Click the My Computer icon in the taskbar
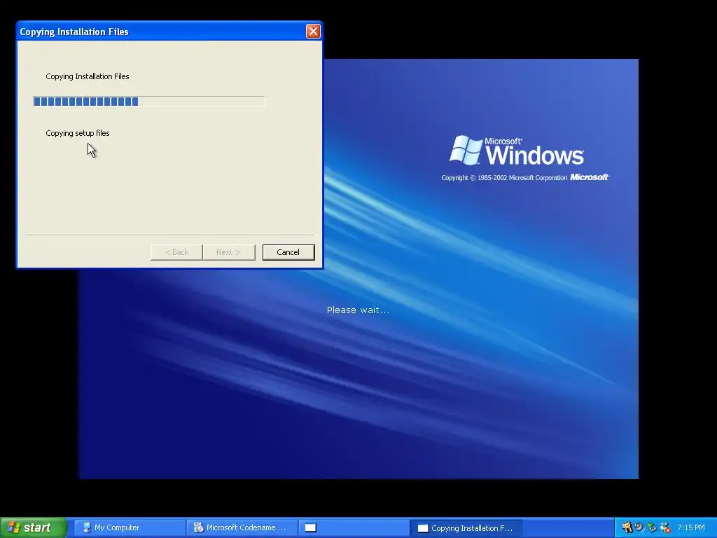 click(87, 527)
